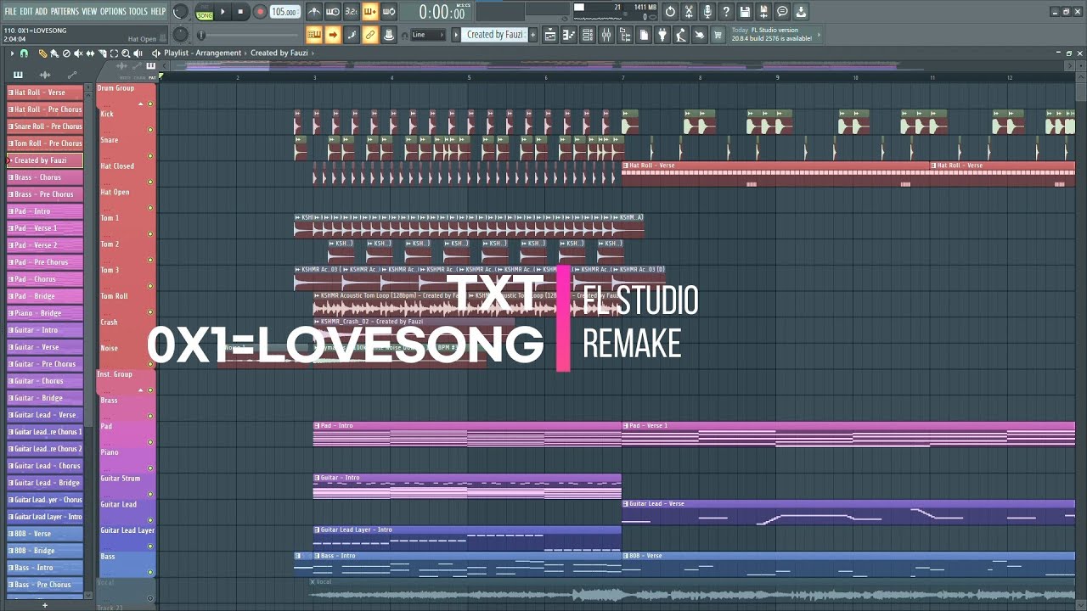
Task: Open the Piano roll view icon
Action: (569, 35)
